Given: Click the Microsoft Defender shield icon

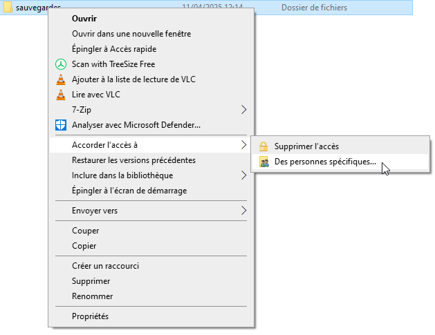Looking at the screenshot, I should (61, 125).
